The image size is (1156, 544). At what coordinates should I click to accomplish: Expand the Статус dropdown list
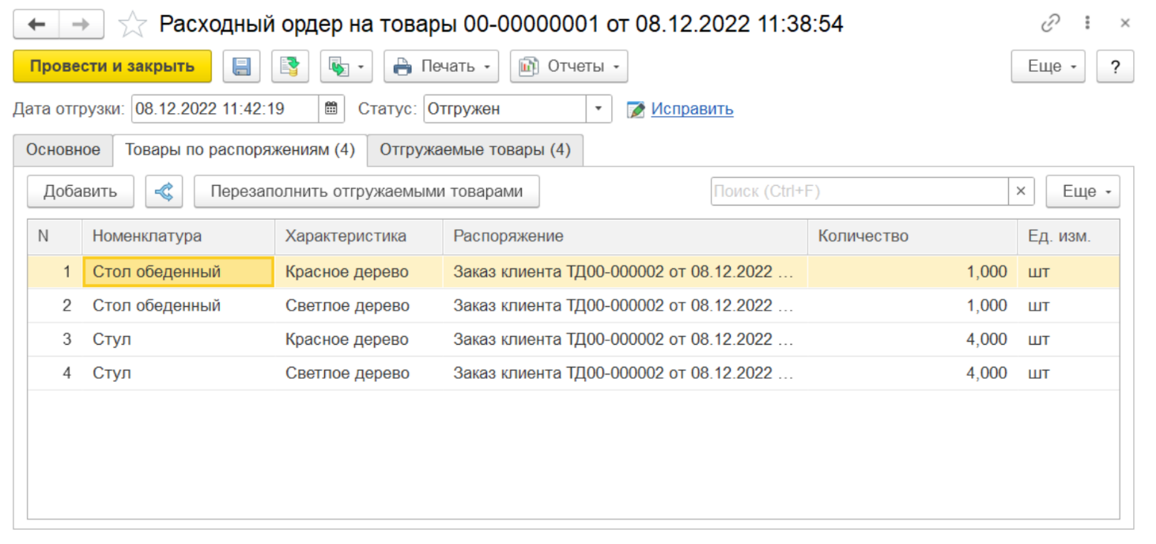599,109
